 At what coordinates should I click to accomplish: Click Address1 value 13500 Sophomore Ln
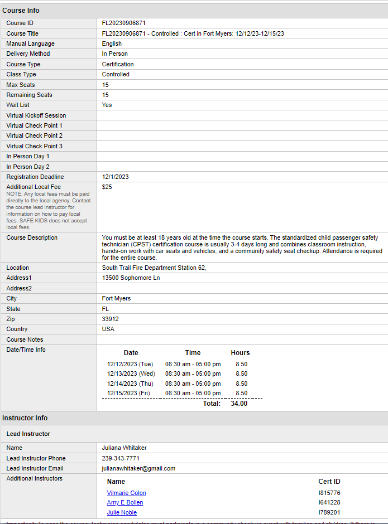tap(131, 278)
